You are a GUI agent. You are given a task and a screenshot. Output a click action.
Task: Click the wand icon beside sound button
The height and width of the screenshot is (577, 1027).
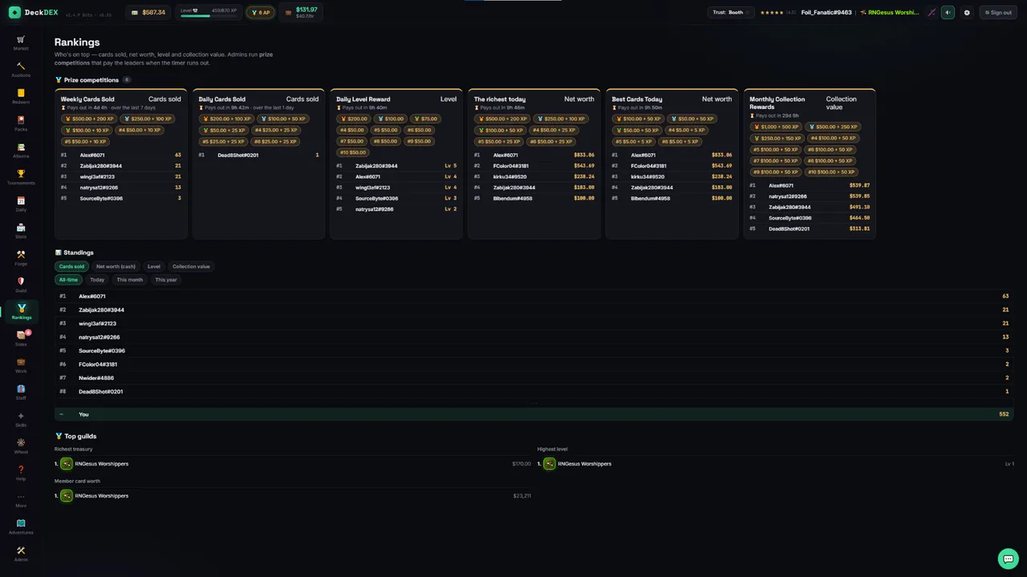(x=932, y=13)
